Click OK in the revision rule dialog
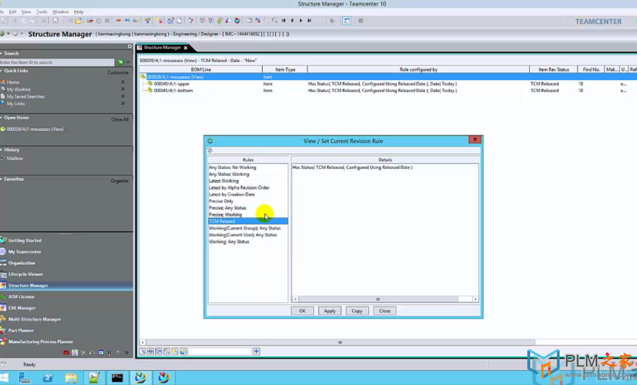This screenshot has height=385, width=637. pyautogui.click(x=302, y=311)
